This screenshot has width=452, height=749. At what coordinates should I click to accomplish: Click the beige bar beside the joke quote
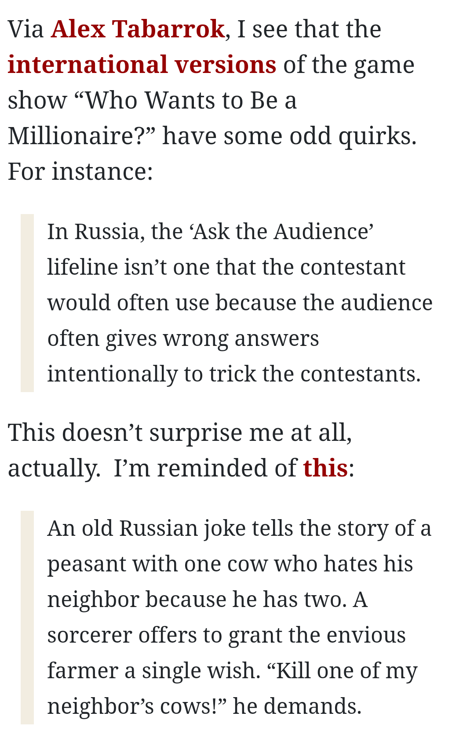coord(27,617)
